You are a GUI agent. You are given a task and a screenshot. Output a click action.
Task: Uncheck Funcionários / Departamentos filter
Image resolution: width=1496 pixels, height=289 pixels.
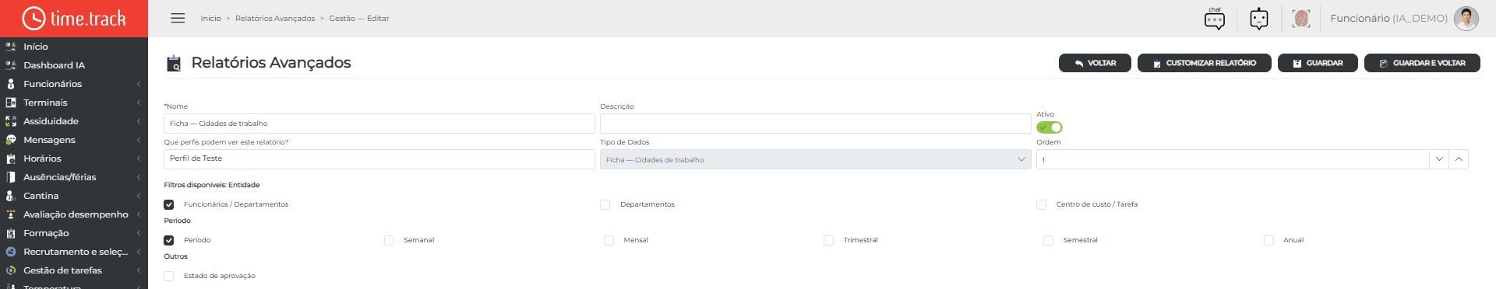point(169,204)
